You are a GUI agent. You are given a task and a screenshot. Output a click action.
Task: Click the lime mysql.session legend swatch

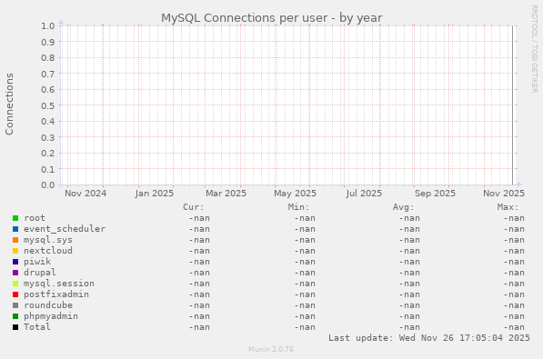(15, 284)
